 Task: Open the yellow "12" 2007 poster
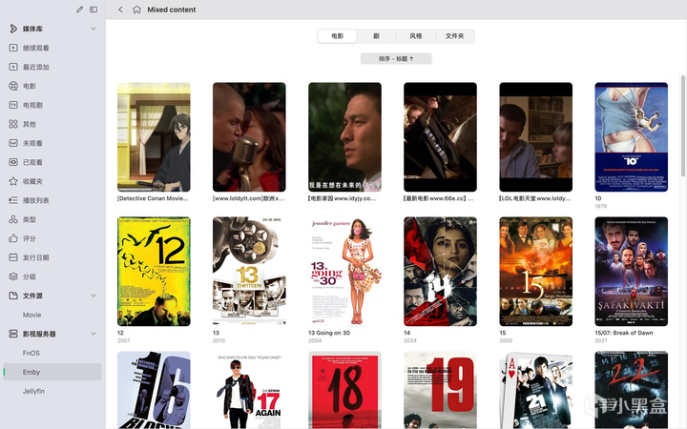point(154,272)
